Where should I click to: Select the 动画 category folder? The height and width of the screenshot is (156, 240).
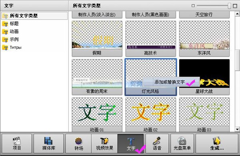click(14, 32)
